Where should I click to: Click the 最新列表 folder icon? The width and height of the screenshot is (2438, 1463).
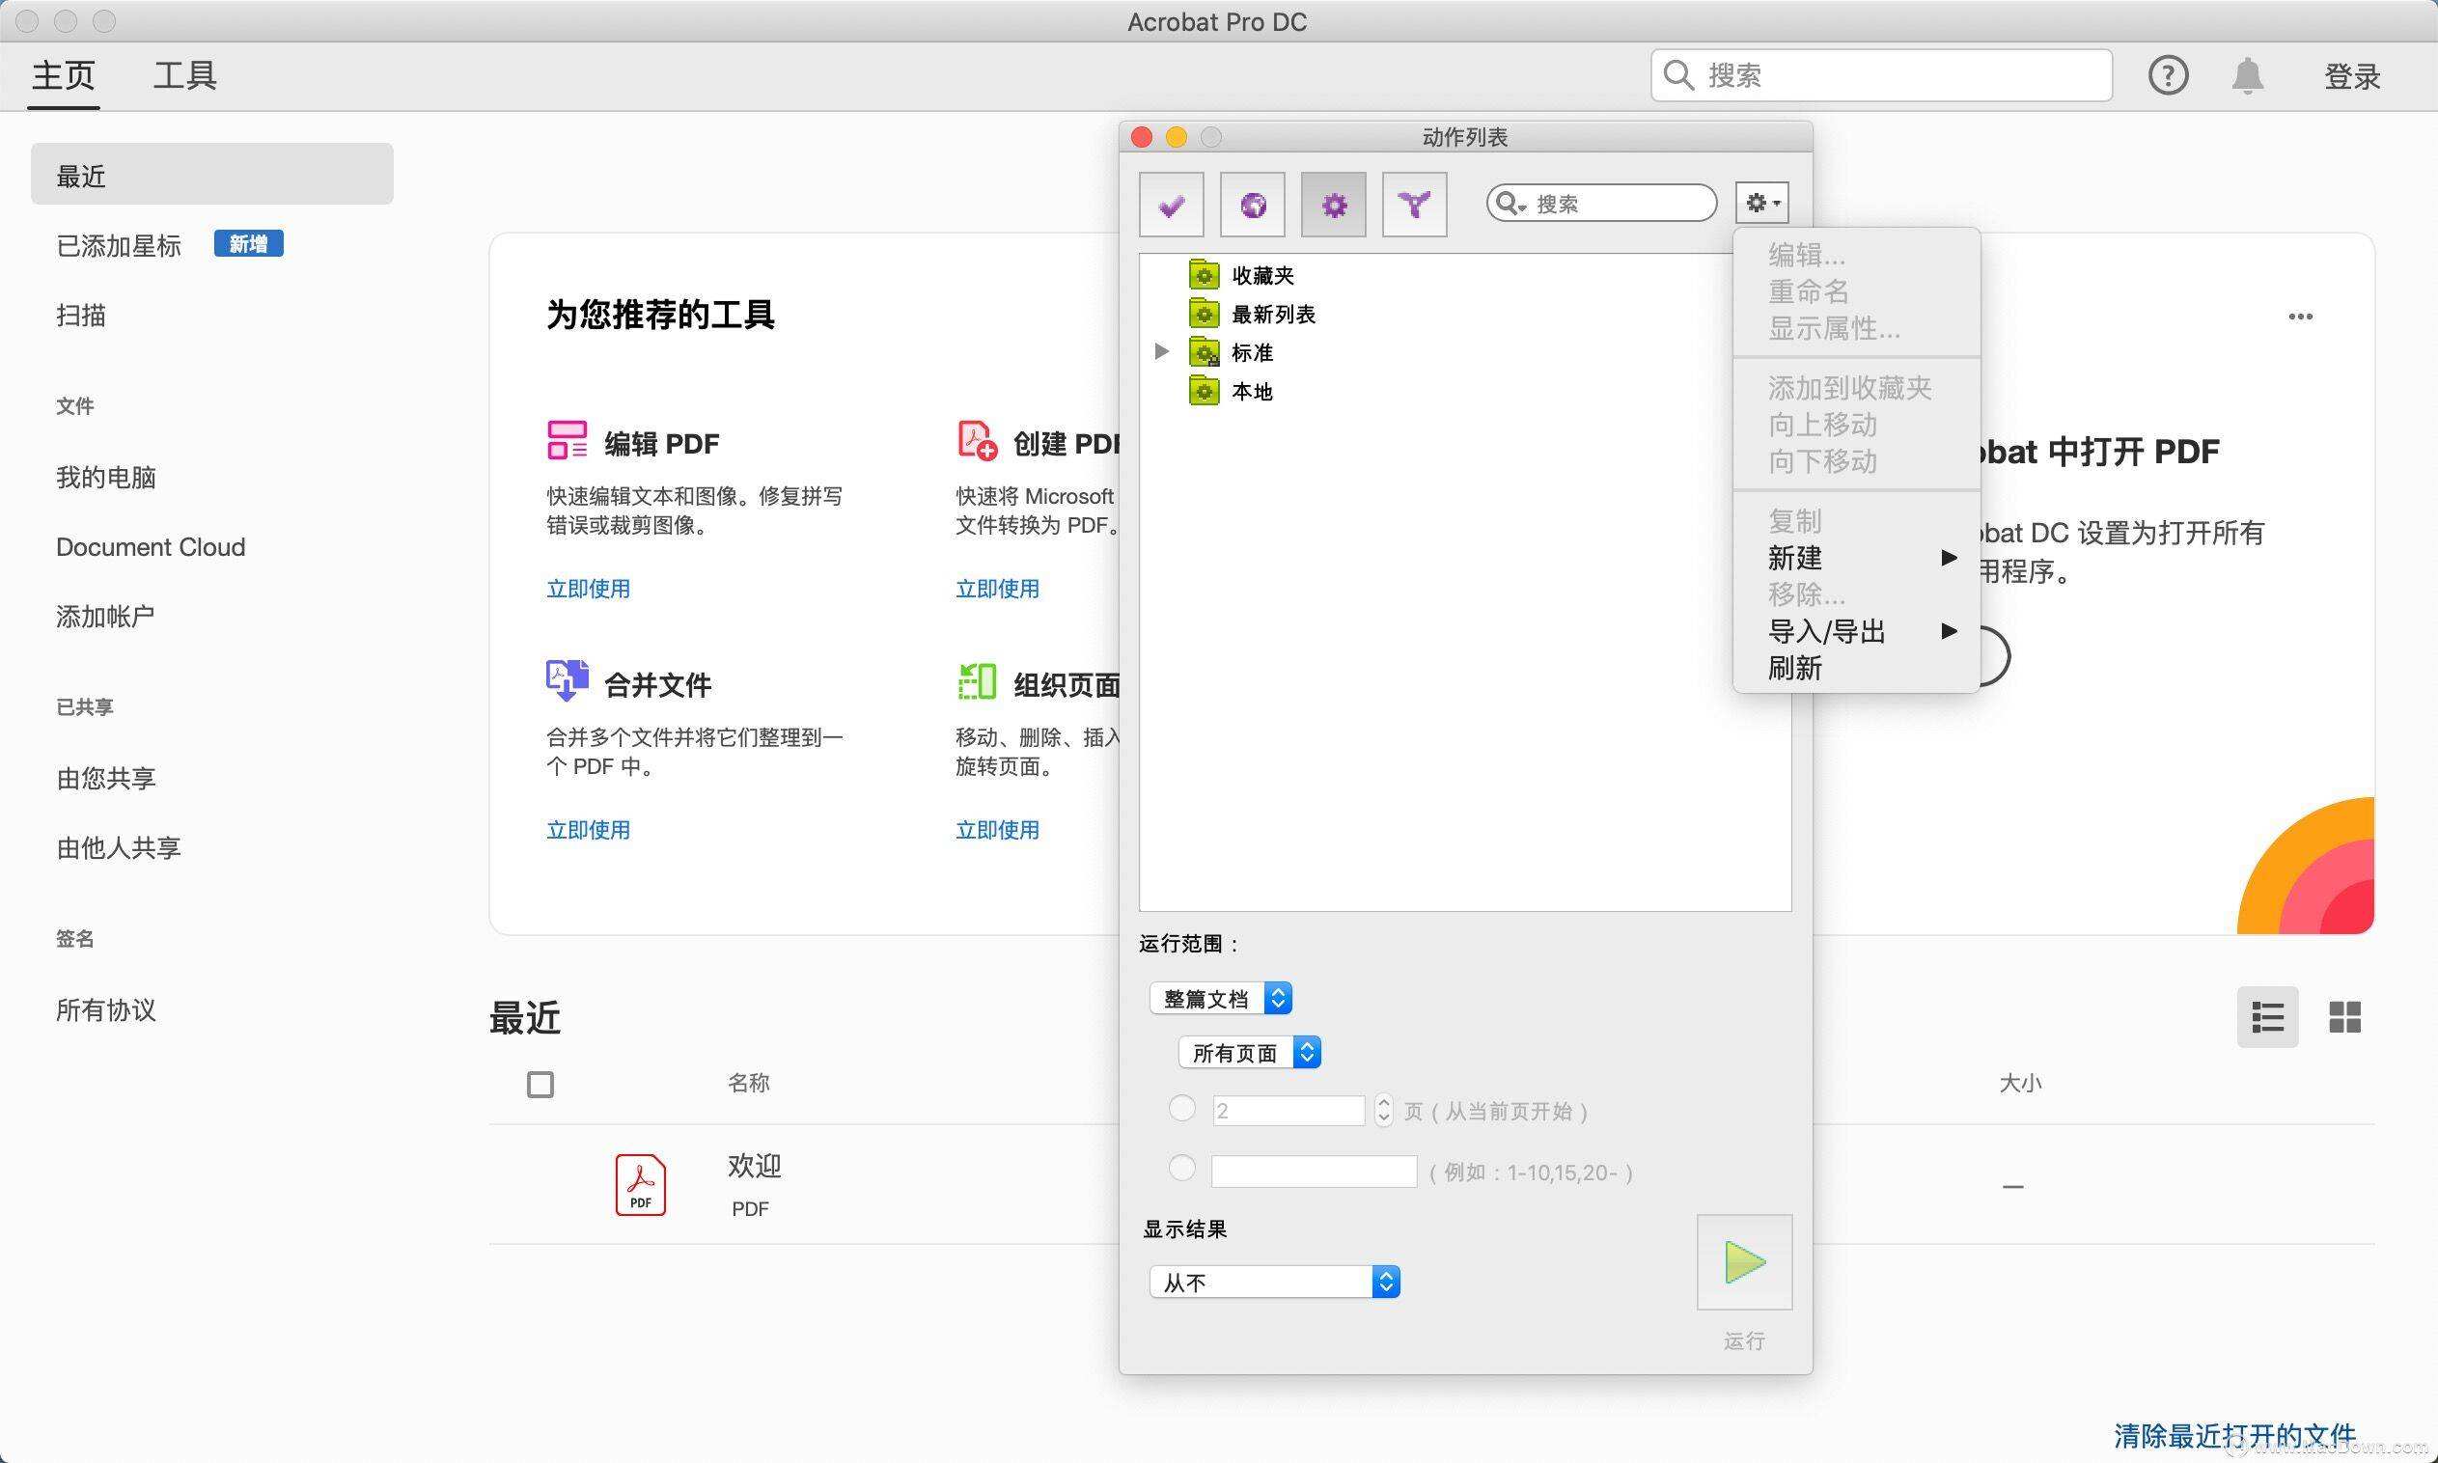[1204, 314]
